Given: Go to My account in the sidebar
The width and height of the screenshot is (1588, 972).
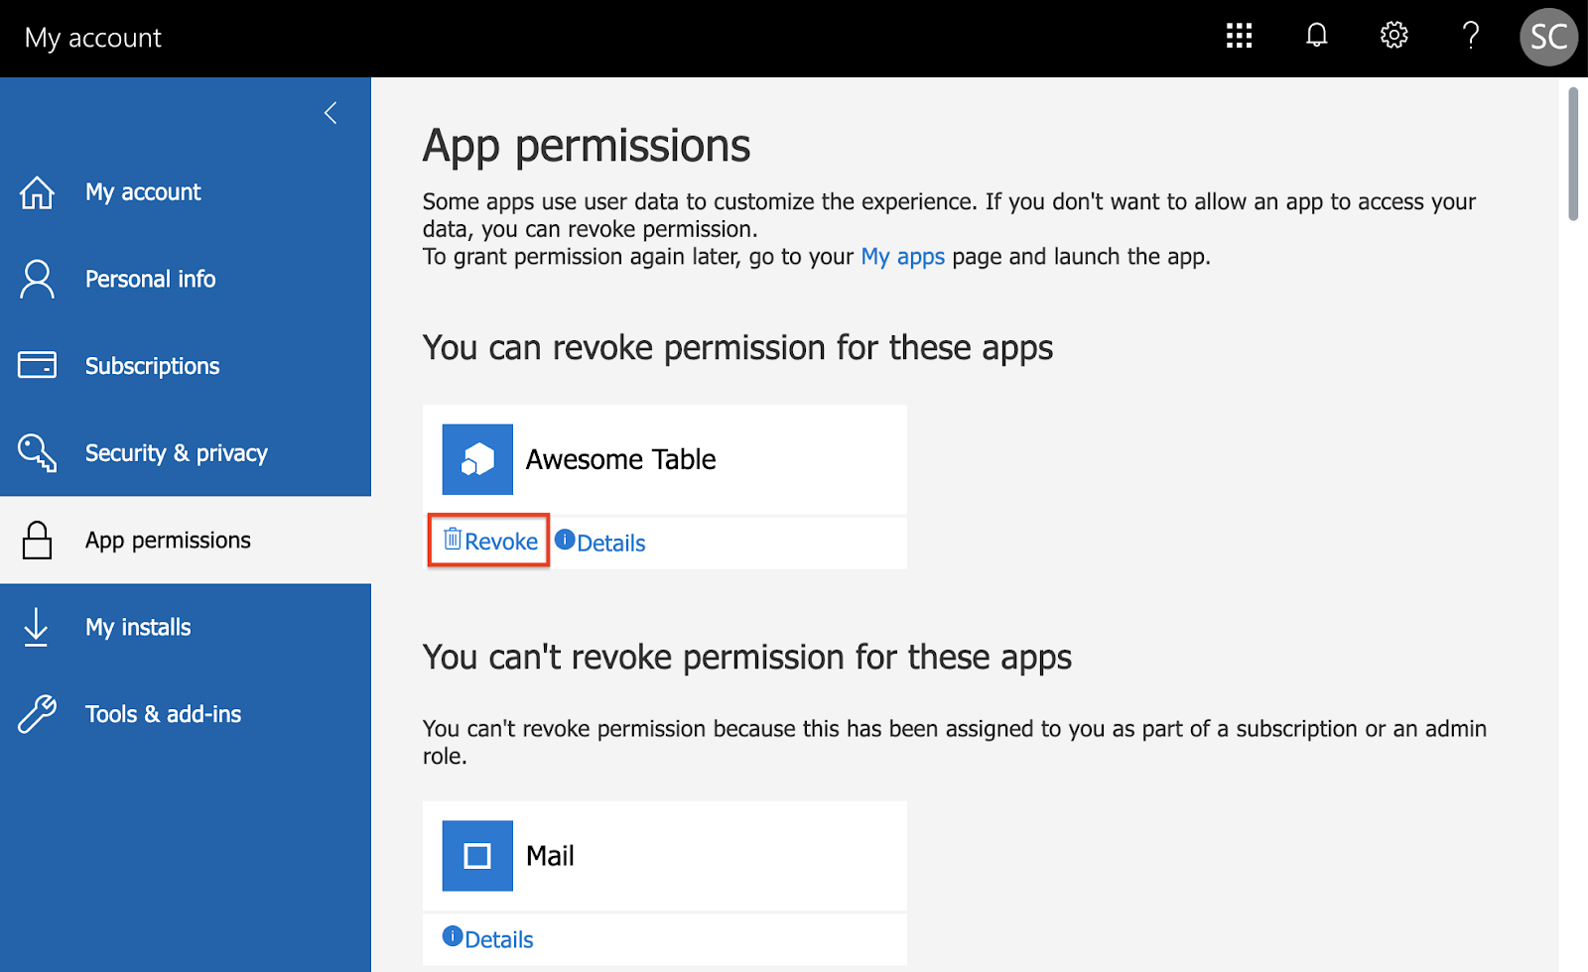Looking at the screenshot, I should (x=186, y=192).
